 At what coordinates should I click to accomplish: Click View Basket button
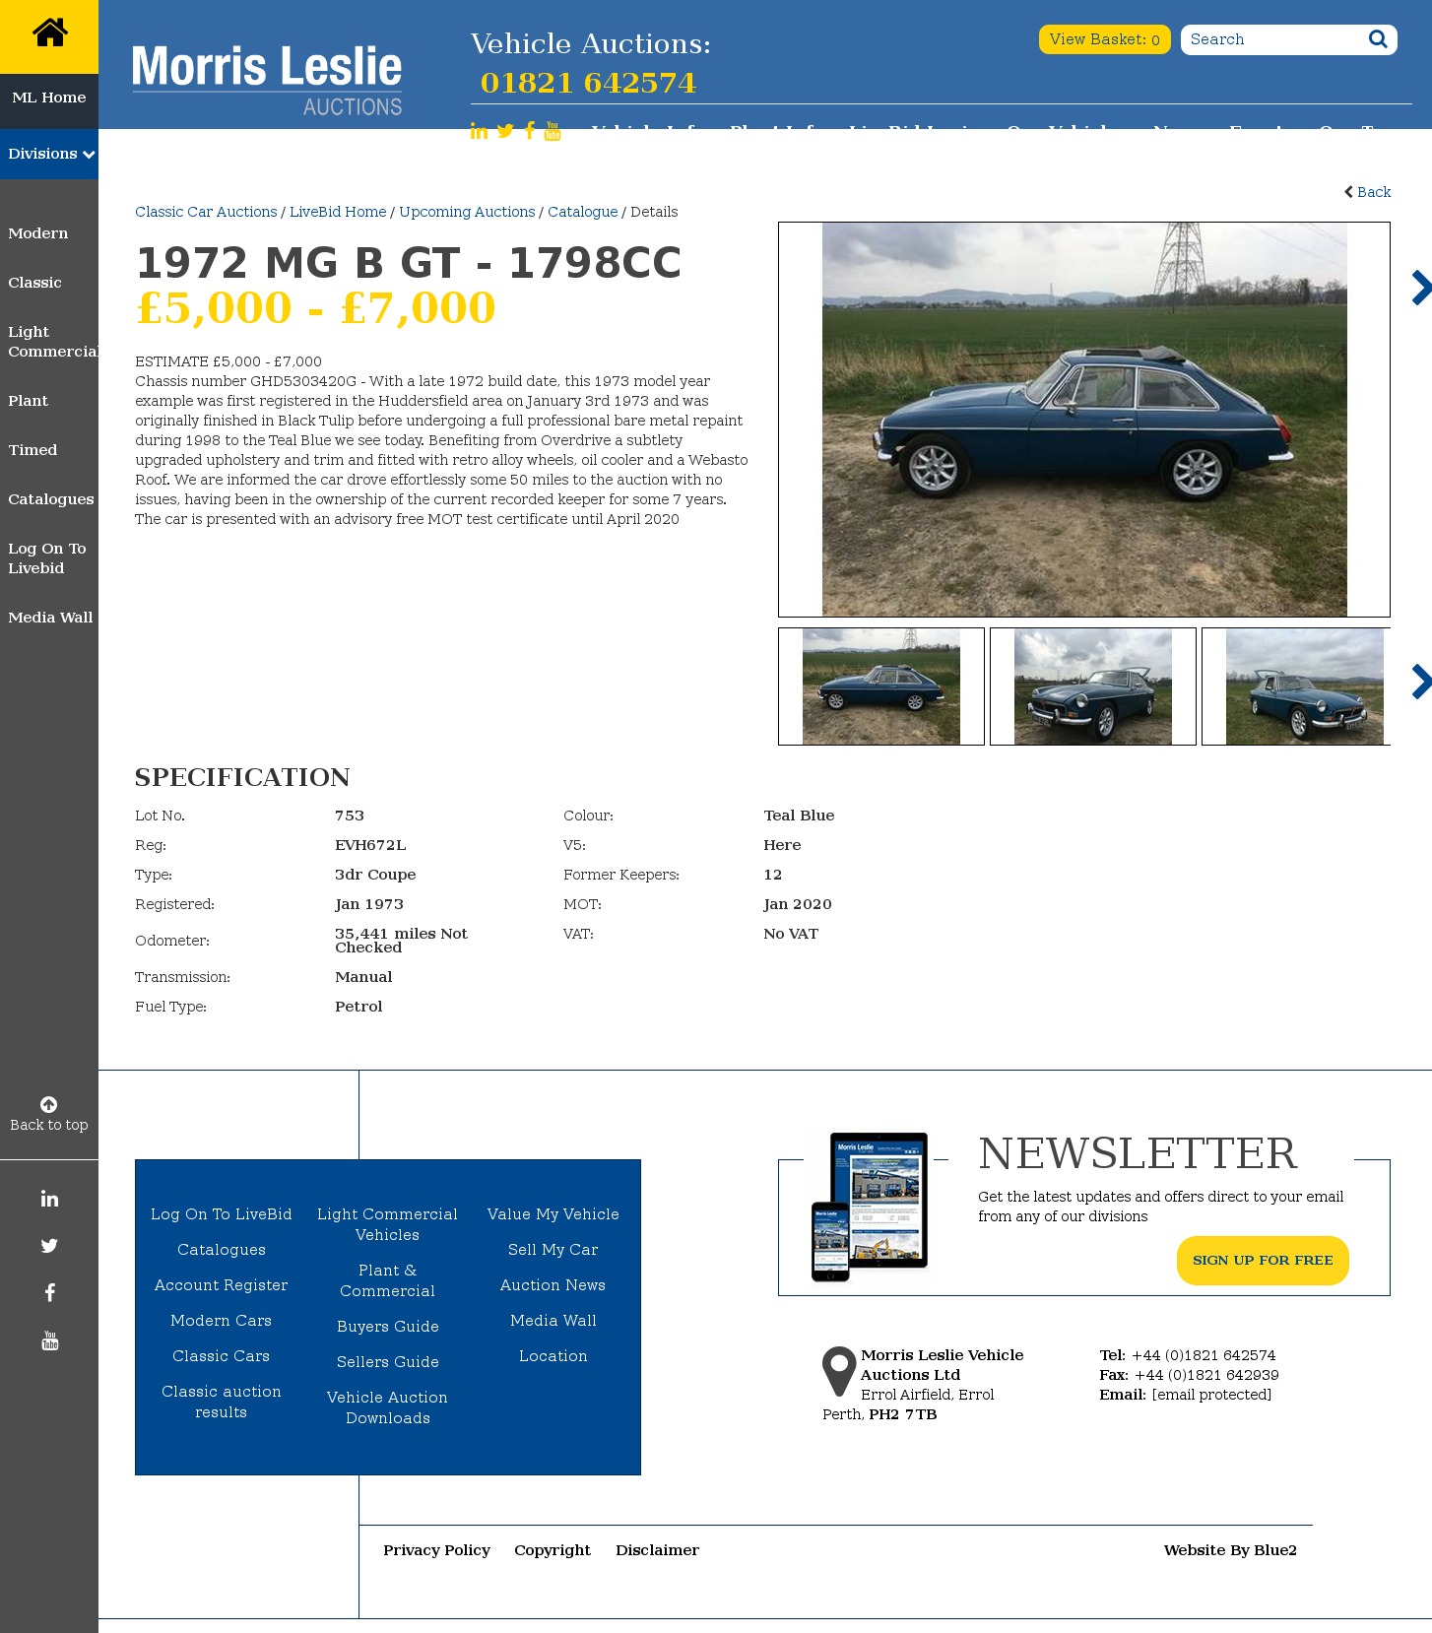pyautogui.click(x=1104, y=39)
